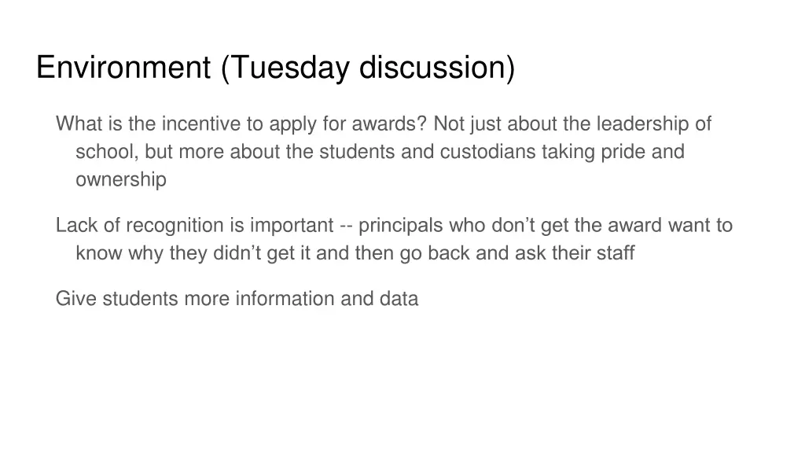The height and width of the screenshot is (453, 805).
Task: Select the paragraph starting "What is the incentive"
Action: click(384, 152)
